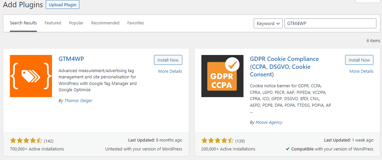Click the GDPR Cookie Compliance star rating
Image resolution: width=382 pixels, height=160 pixels.
coord(217,141)
